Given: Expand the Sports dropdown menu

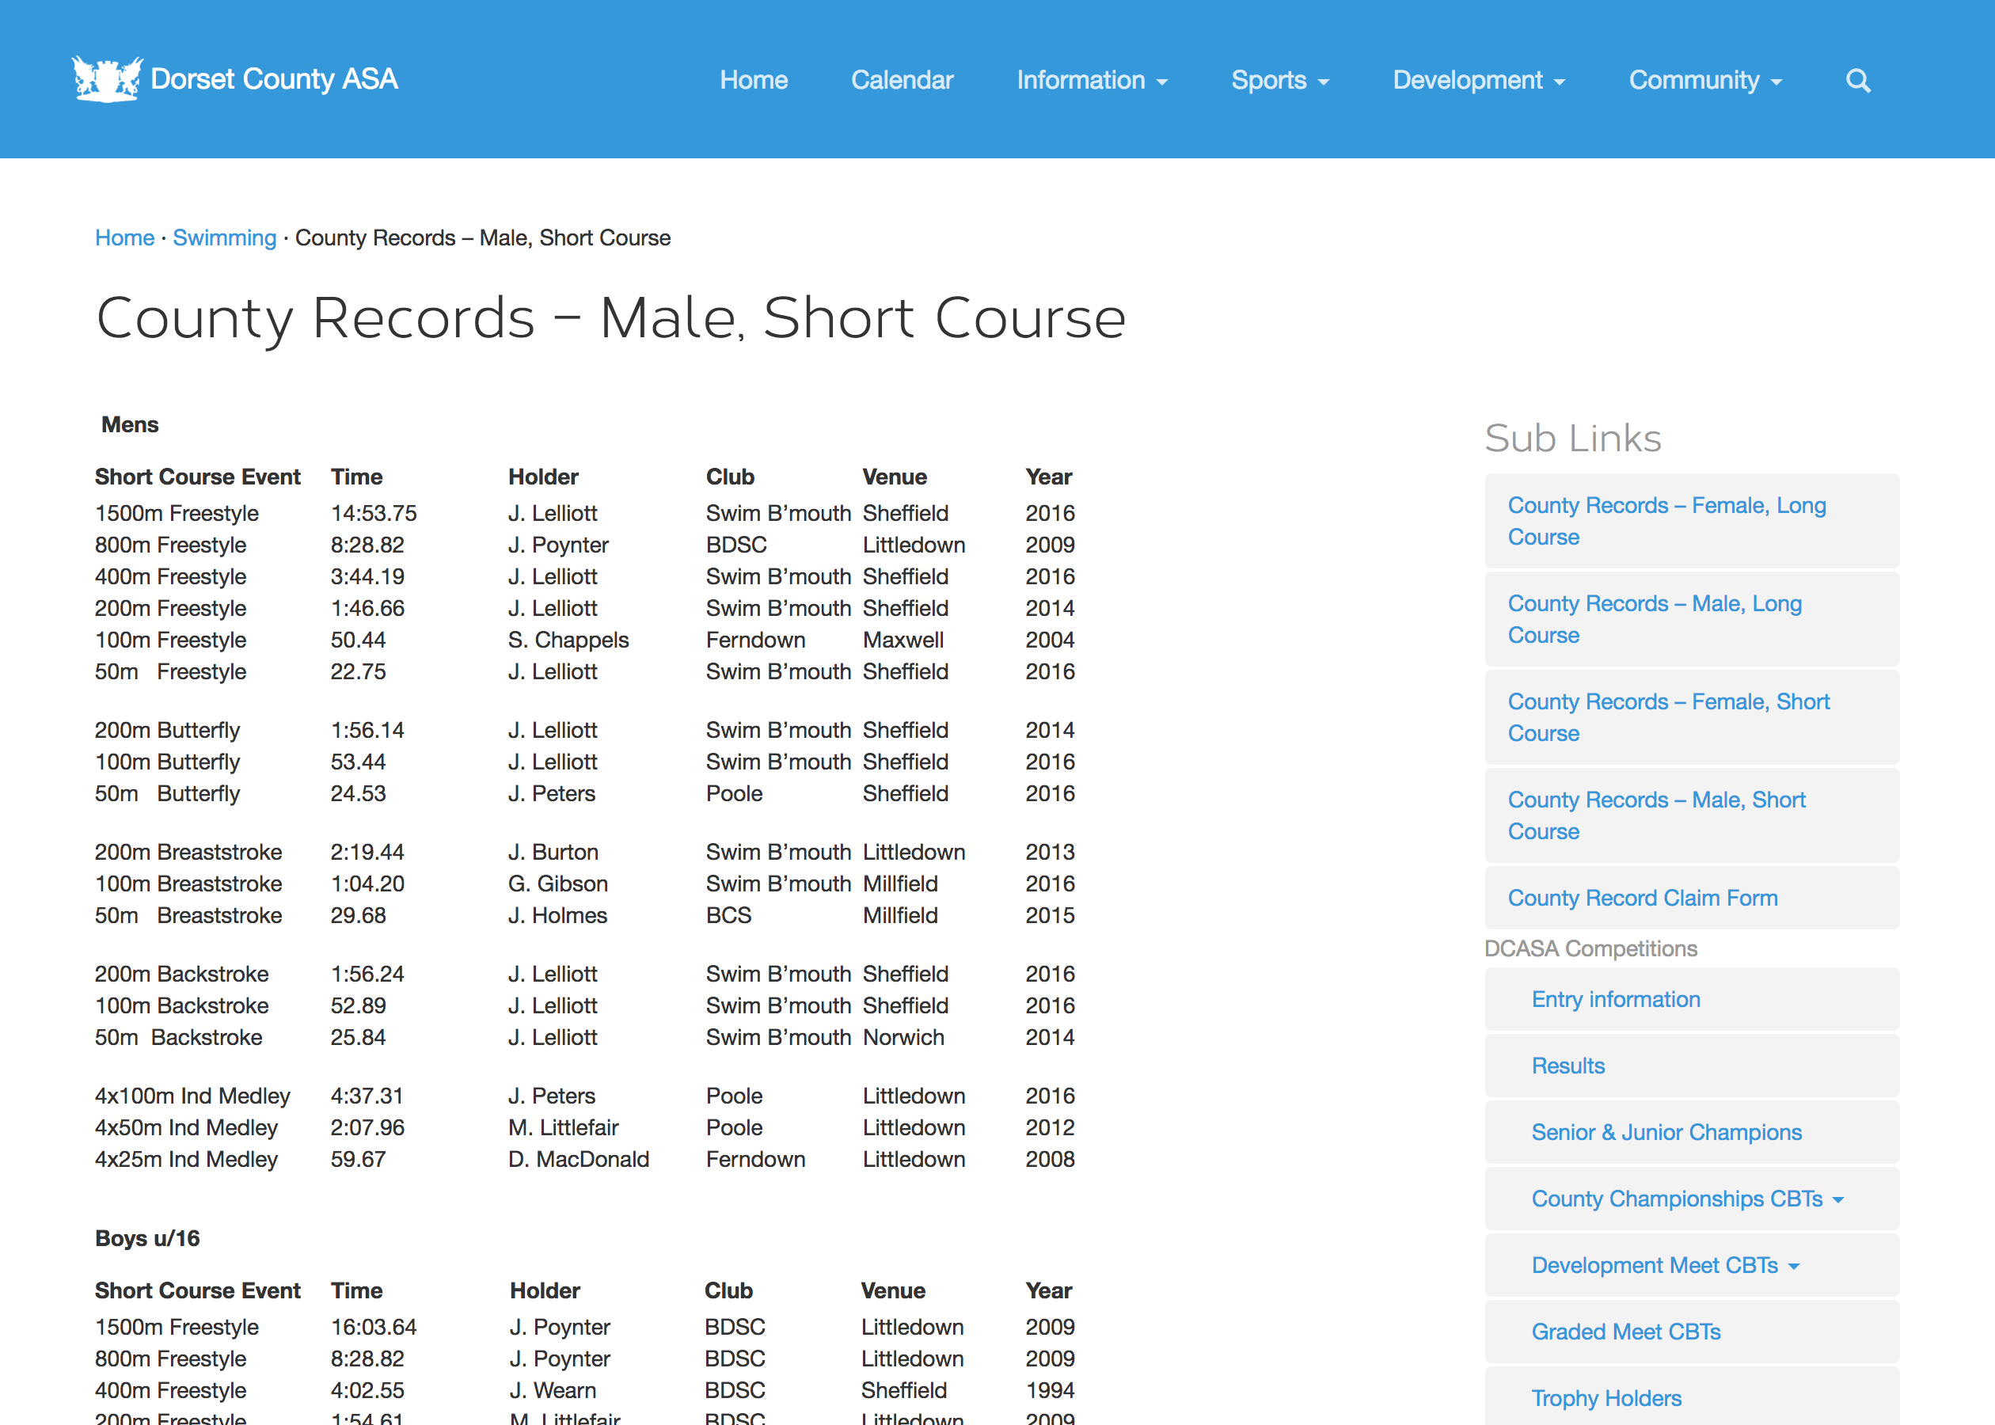Looking at the screenshot, I should click(1280, 80).
